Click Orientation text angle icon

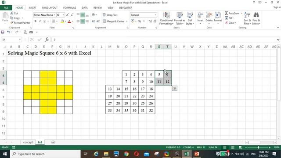tap(94, 15)
